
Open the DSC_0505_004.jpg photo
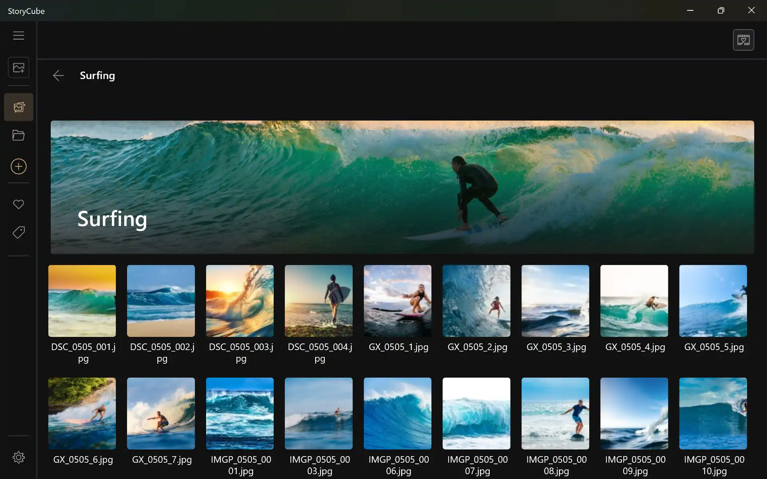tap(318, 301)
